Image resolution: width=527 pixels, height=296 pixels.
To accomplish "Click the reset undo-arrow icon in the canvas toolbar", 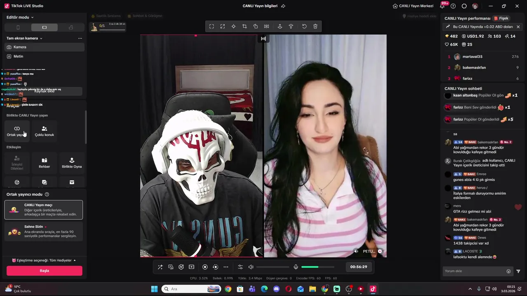I will pyautogui.click(x=304, y=26).
